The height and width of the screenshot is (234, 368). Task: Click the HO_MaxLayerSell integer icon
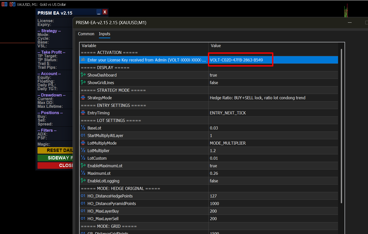click(83, 218)
